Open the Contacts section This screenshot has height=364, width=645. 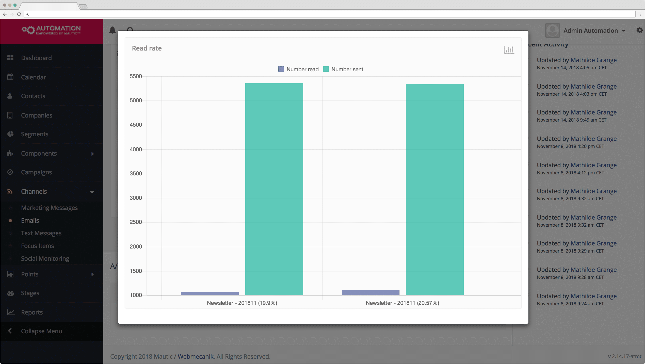coord(33,96)
